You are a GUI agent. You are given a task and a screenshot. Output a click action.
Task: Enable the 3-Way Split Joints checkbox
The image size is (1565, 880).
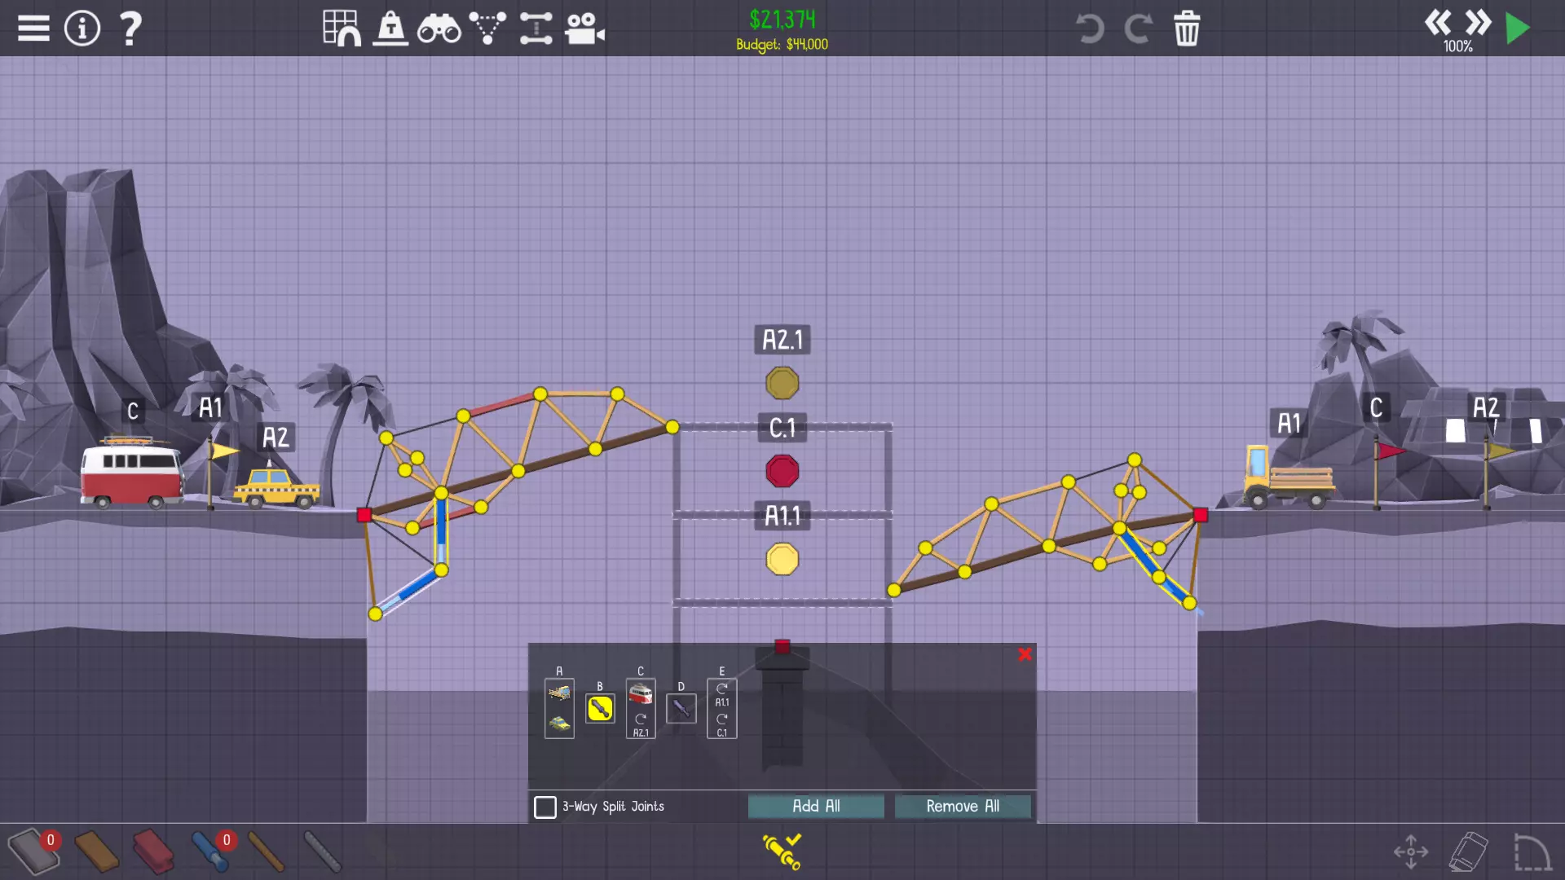coord(545,807)
